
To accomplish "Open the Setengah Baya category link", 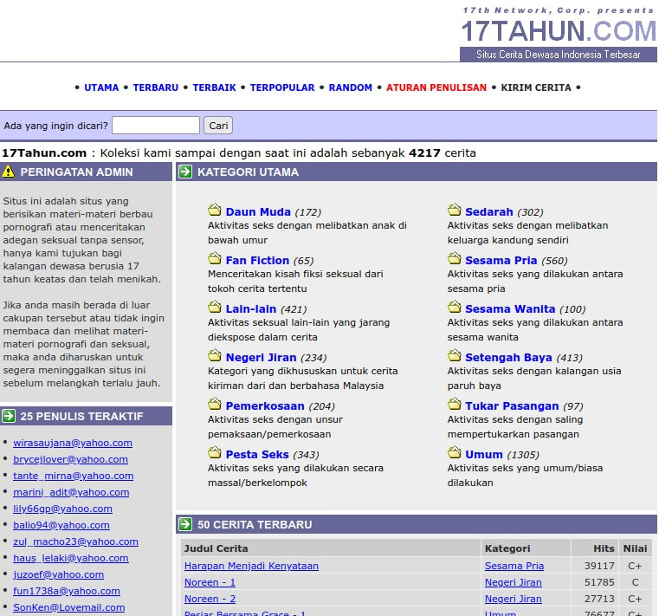I will point(508,358).
